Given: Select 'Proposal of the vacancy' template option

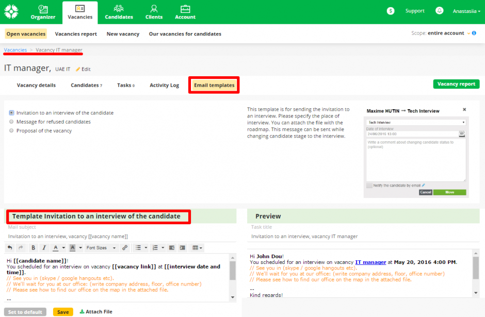Looking at the screenshot, I should (12, 131).
